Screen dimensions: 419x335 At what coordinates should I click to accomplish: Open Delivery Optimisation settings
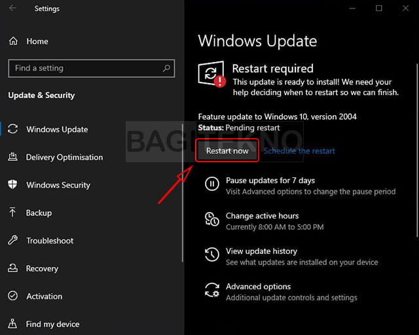(x=64, y=157)
